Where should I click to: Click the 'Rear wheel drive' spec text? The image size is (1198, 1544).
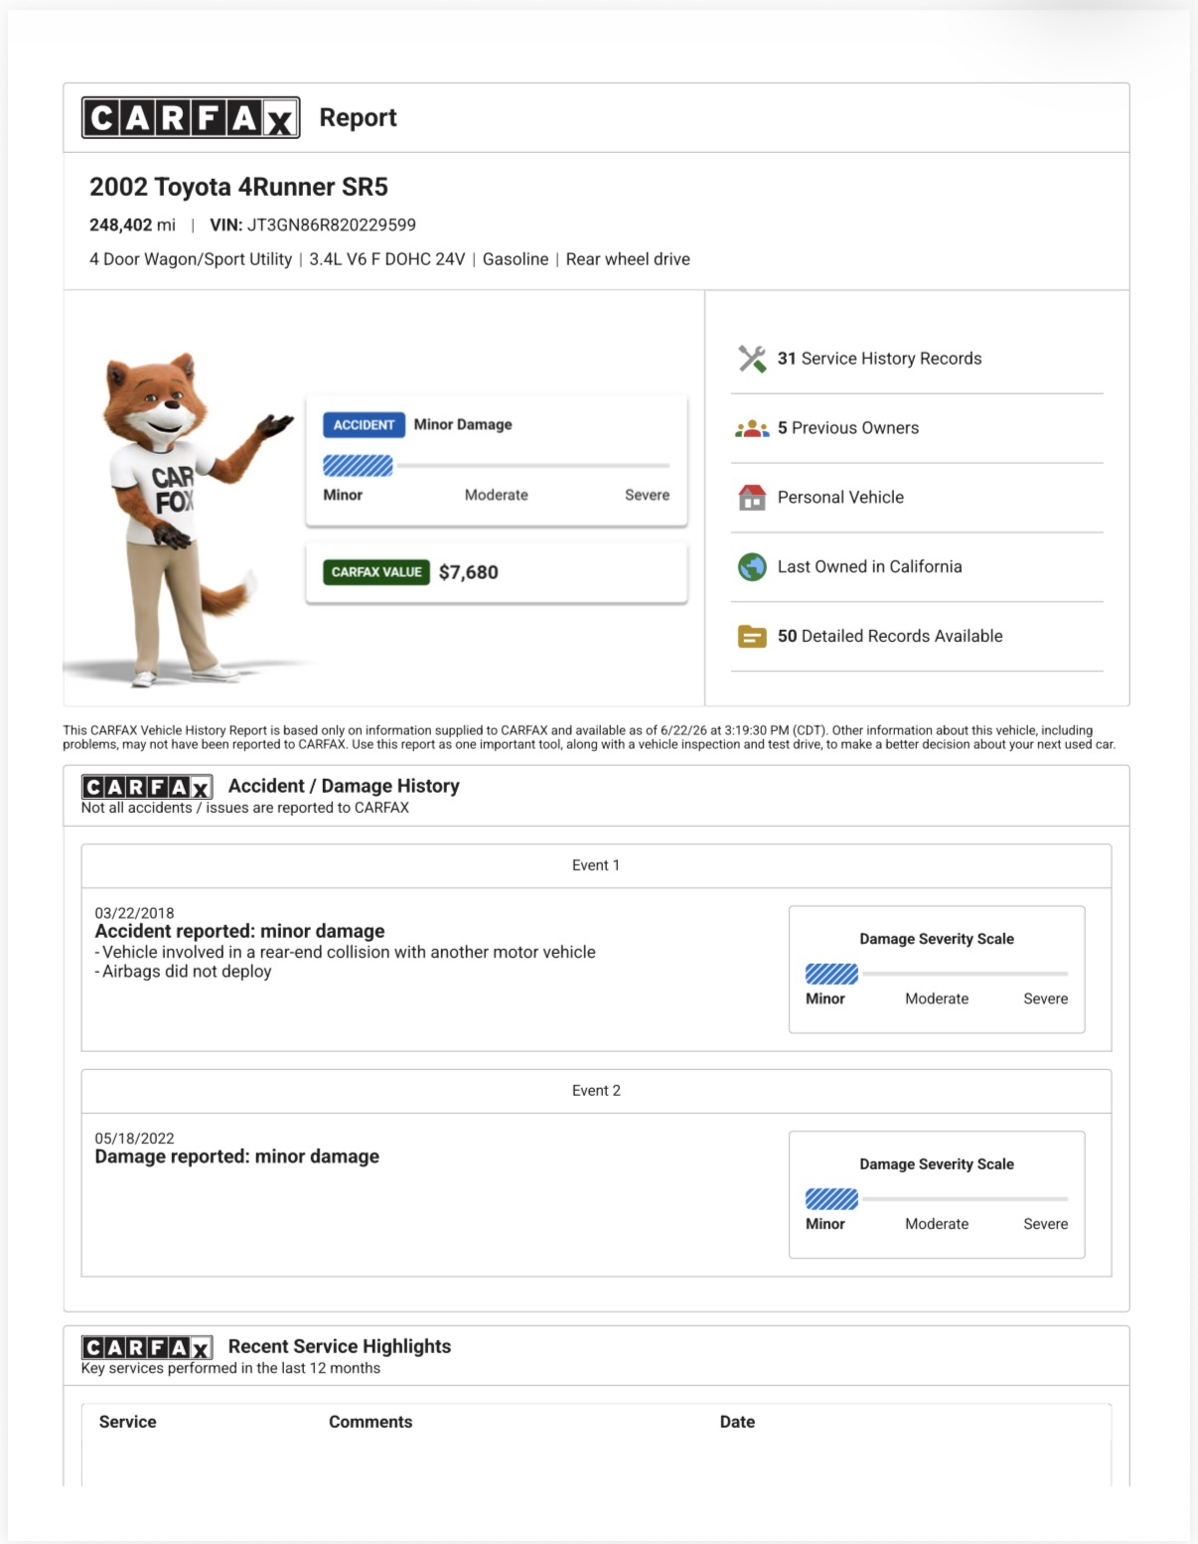[628, 259]
